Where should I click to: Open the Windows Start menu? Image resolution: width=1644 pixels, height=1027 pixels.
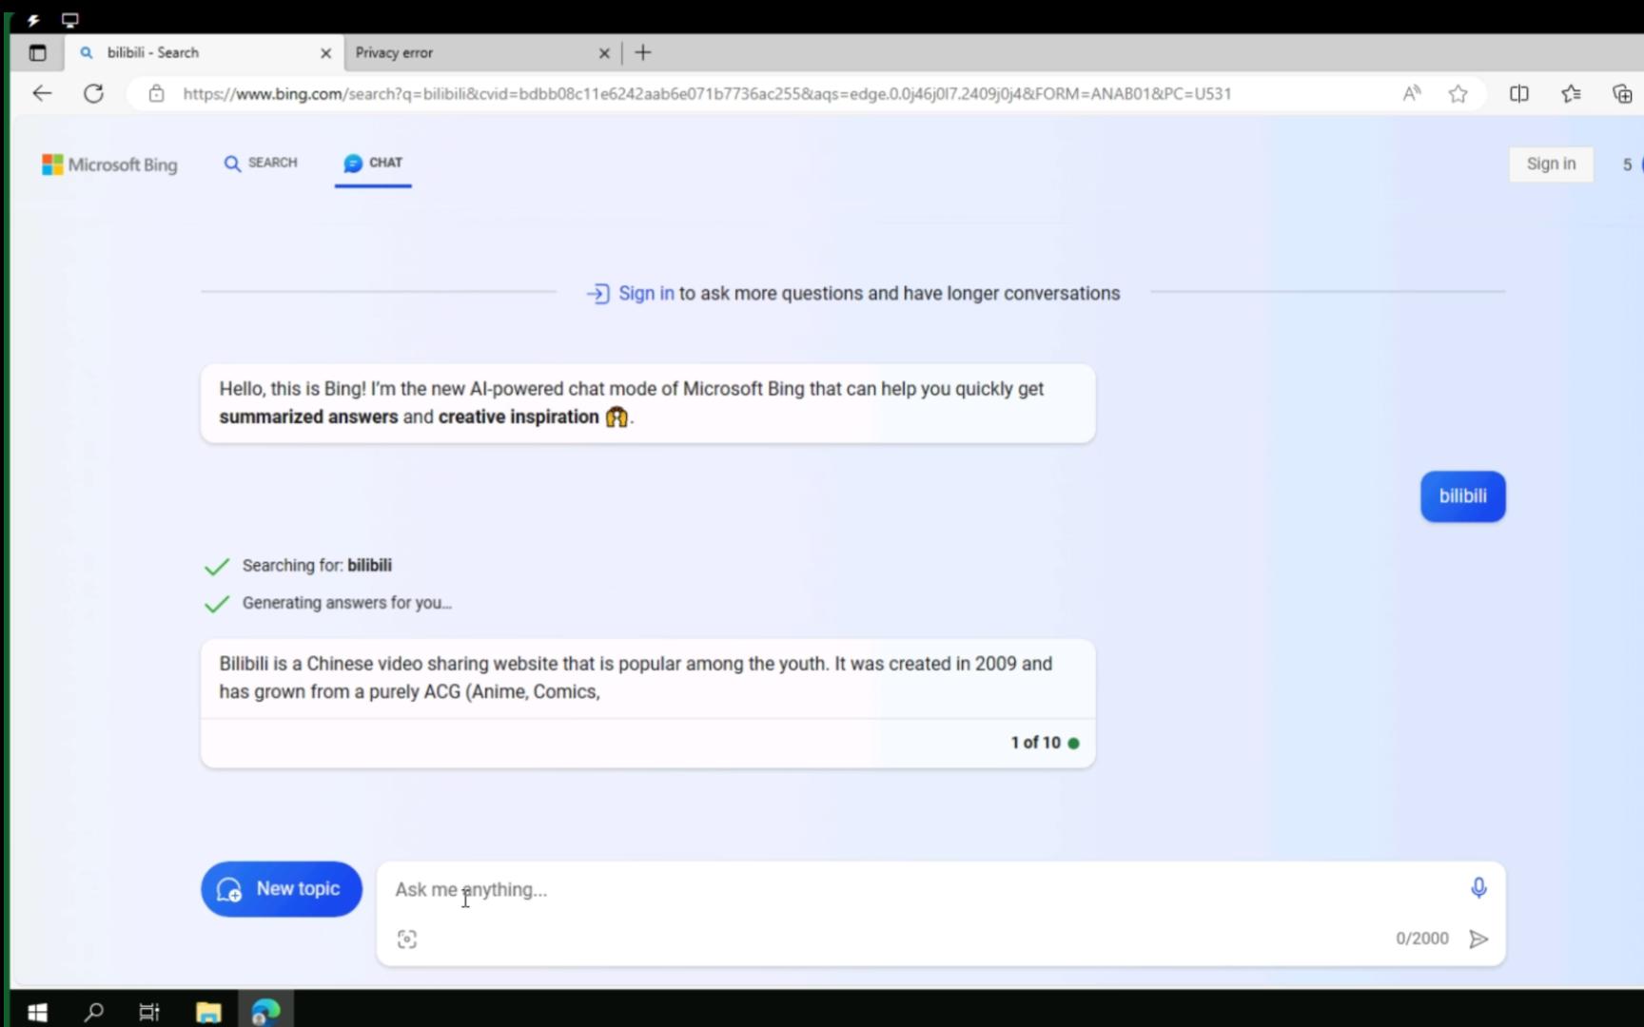pyautogui.click(x=37, y=1012)
